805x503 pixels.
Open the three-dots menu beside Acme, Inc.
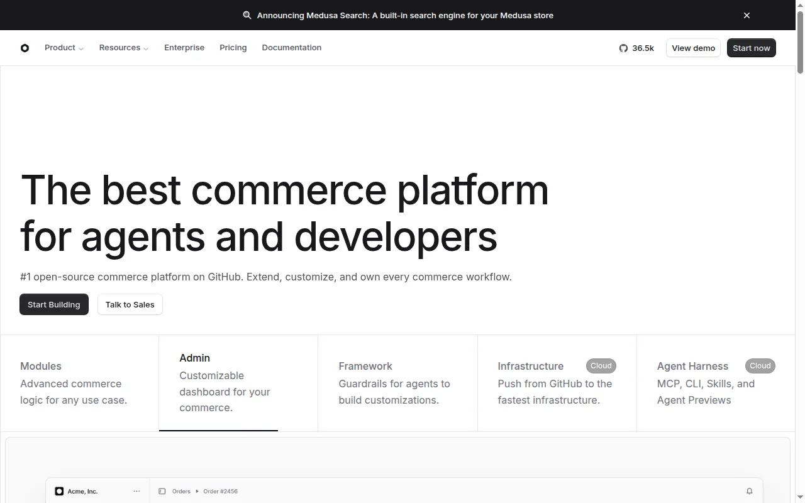[x=136, y=491]
